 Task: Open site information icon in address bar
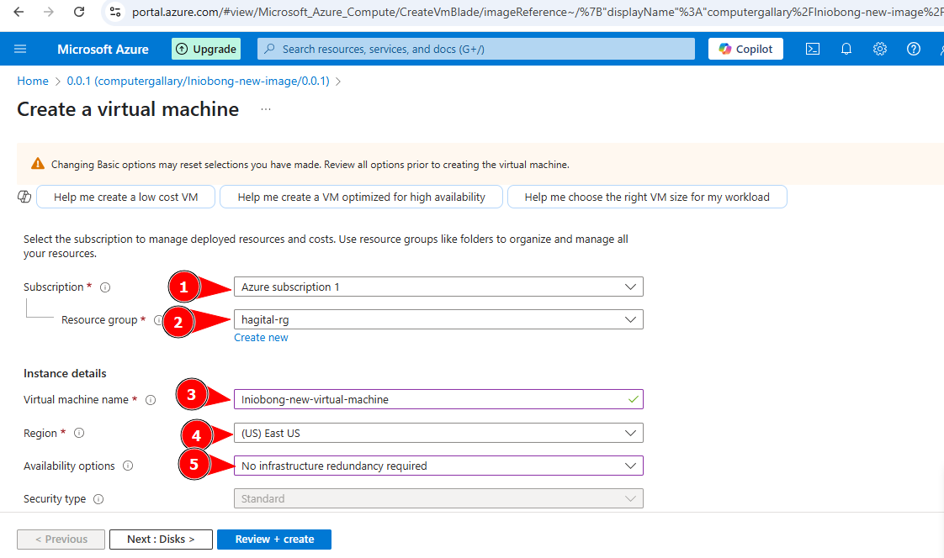tap(115, 12)
